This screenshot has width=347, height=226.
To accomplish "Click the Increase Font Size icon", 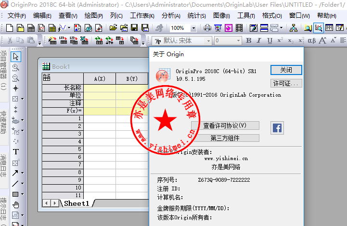I will (322, 40).
